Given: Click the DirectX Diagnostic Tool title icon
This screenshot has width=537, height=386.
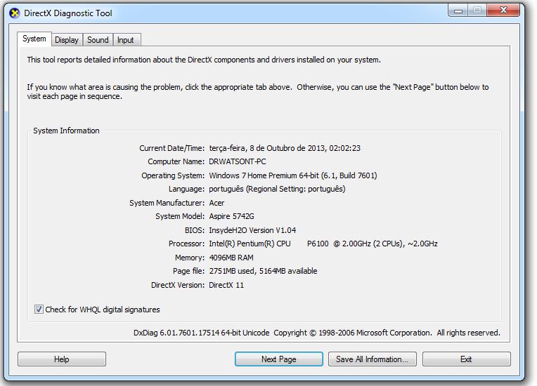Looking at the screenshot, I should [x=14, y=13].
